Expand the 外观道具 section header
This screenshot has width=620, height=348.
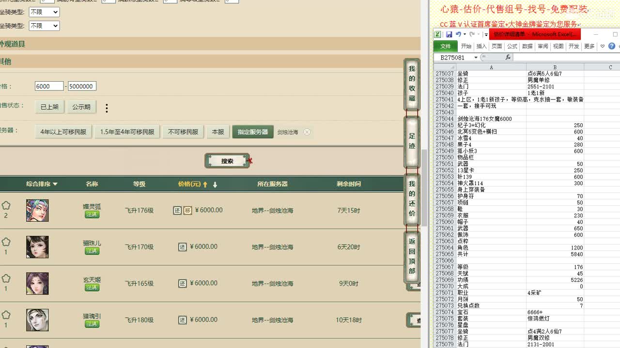tap(210, 43)
